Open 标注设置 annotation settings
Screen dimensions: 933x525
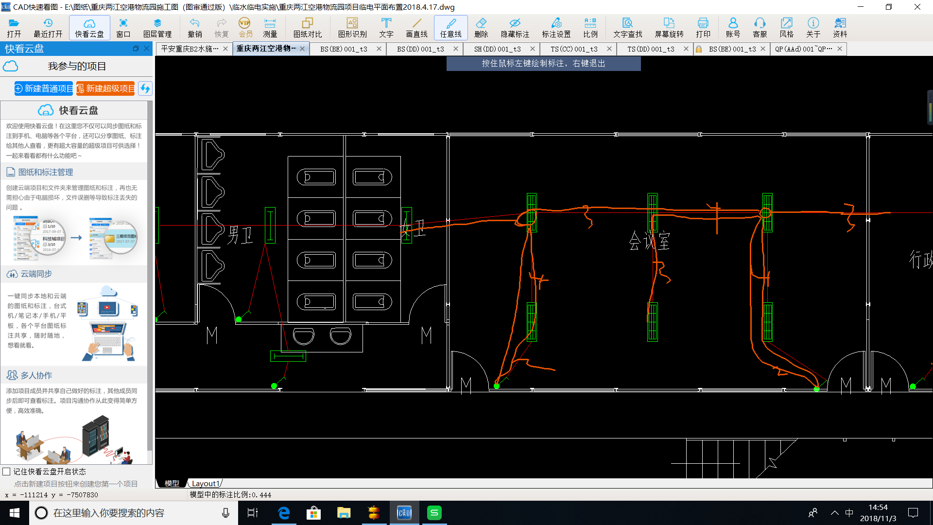coord(556,28)
